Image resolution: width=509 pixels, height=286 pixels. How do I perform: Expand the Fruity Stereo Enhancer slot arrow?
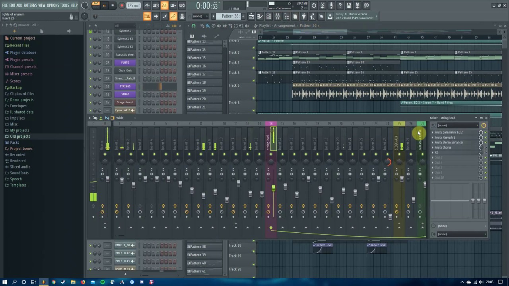tap(433, 142)
